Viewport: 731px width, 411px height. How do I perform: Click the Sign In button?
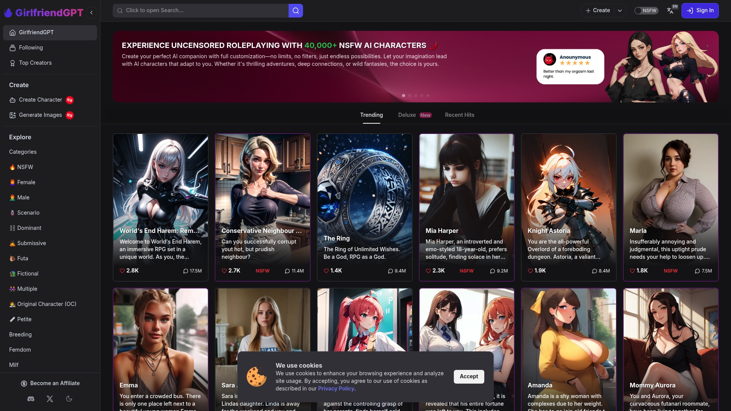(700, 11)
